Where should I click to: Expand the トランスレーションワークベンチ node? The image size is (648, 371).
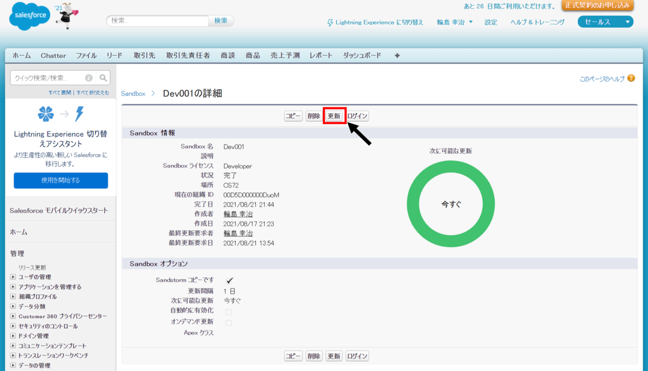[13, 355]
